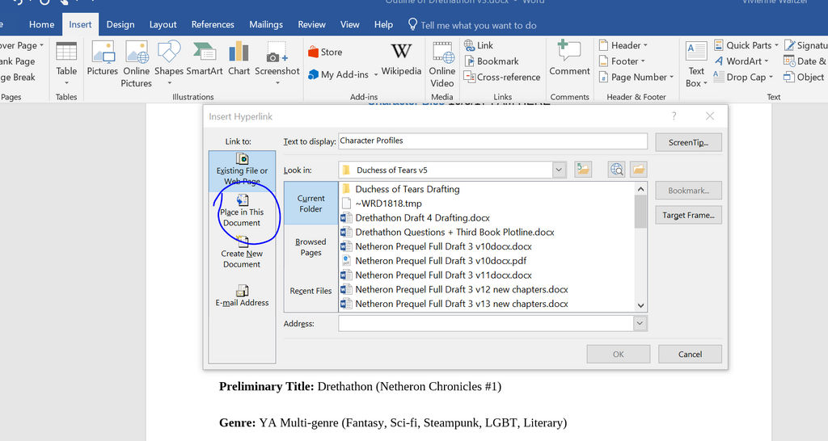Select the ~WRD1818.tmp file
Image resolution: width=828 pixels, height=441 pixels.
(x=382, y=203)
